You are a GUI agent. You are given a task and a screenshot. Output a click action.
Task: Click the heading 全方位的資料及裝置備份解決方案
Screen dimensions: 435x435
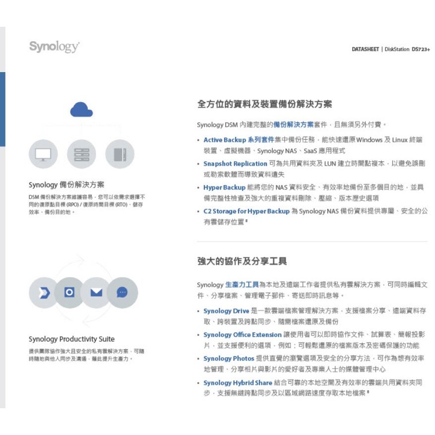(265, 104)
